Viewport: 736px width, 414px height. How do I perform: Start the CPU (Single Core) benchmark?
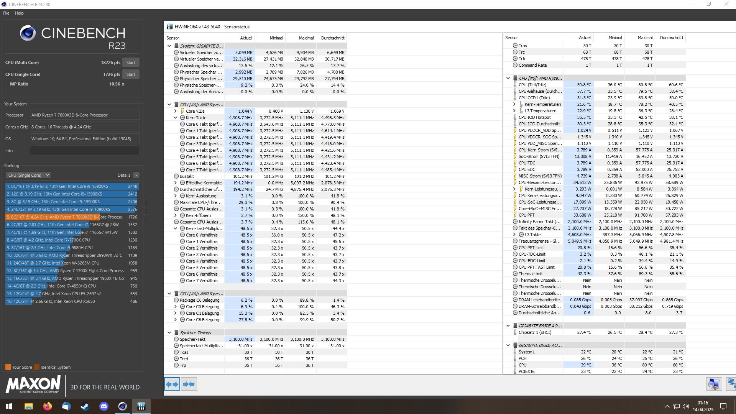click(x=131, y=74)
